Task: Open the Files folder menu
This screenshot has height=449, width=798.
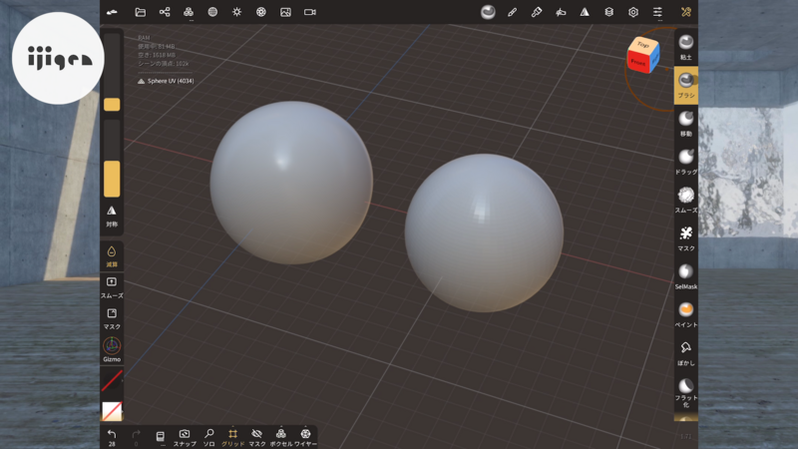Action: click(x=140, y=12)
